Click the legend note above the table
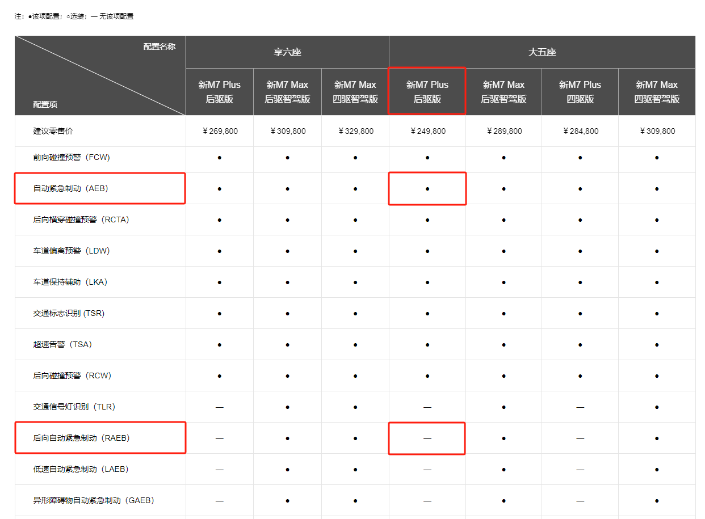Viewport: 705px width, 519px height. (x=74, y=16)
